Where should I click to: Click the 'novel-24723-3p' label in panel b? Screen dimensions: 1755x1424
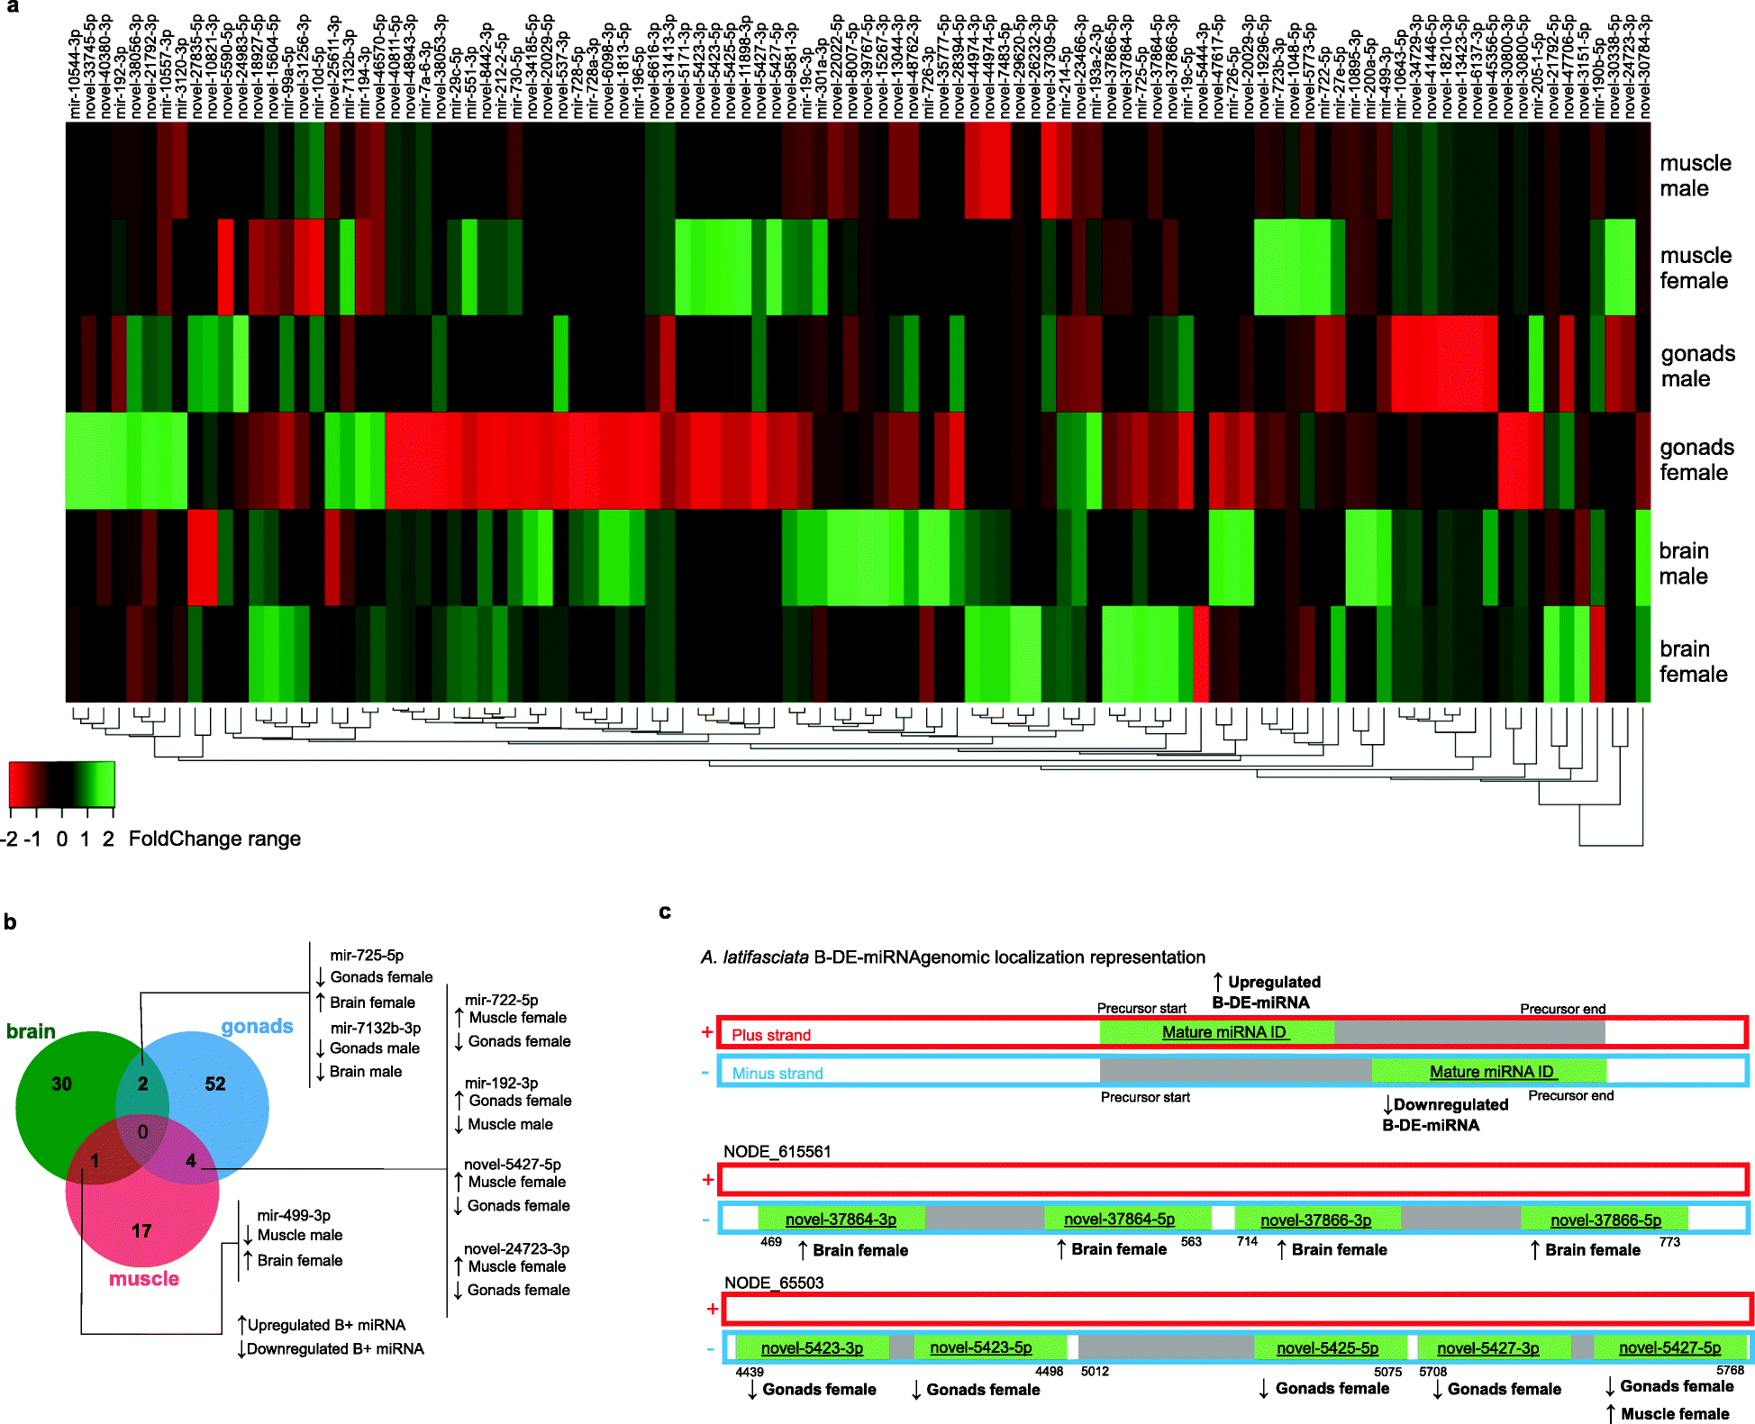tap(517, 1249)
